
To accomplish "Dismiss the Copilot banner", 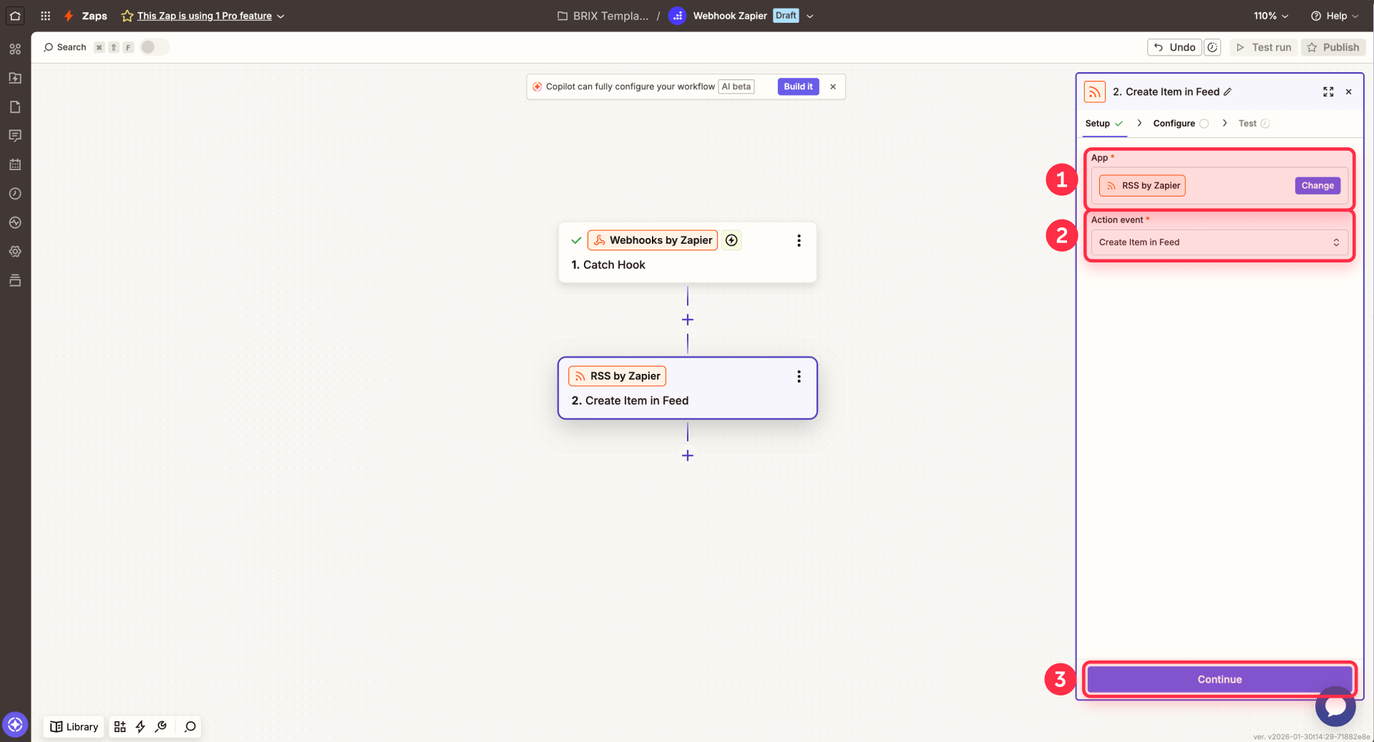I will coord(833,86).
